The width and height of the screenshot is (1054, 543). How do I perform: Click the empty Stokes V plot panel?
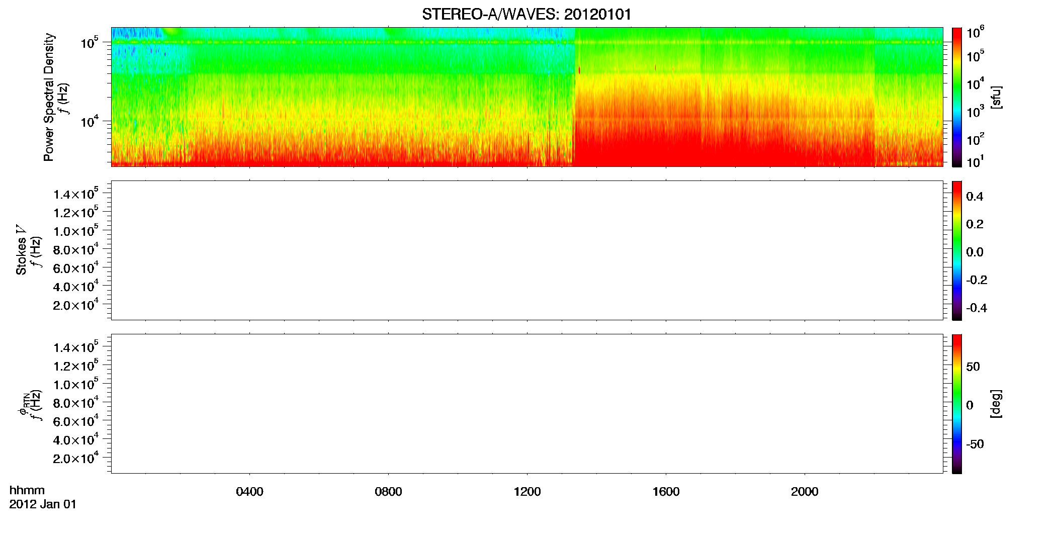click(527, 250)
